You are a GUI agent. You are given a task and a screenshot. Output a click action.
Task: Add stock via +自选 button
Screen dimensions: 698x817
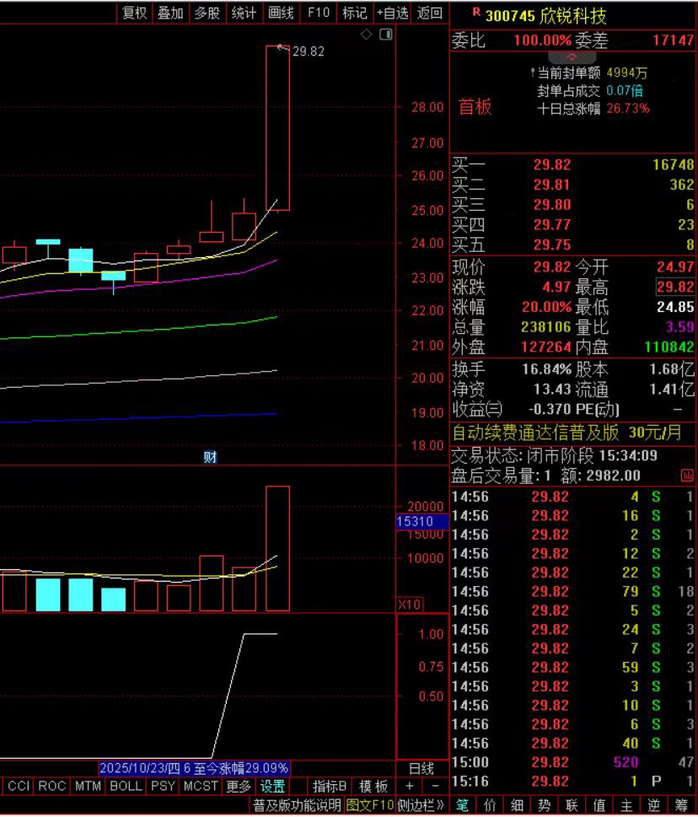392,13
